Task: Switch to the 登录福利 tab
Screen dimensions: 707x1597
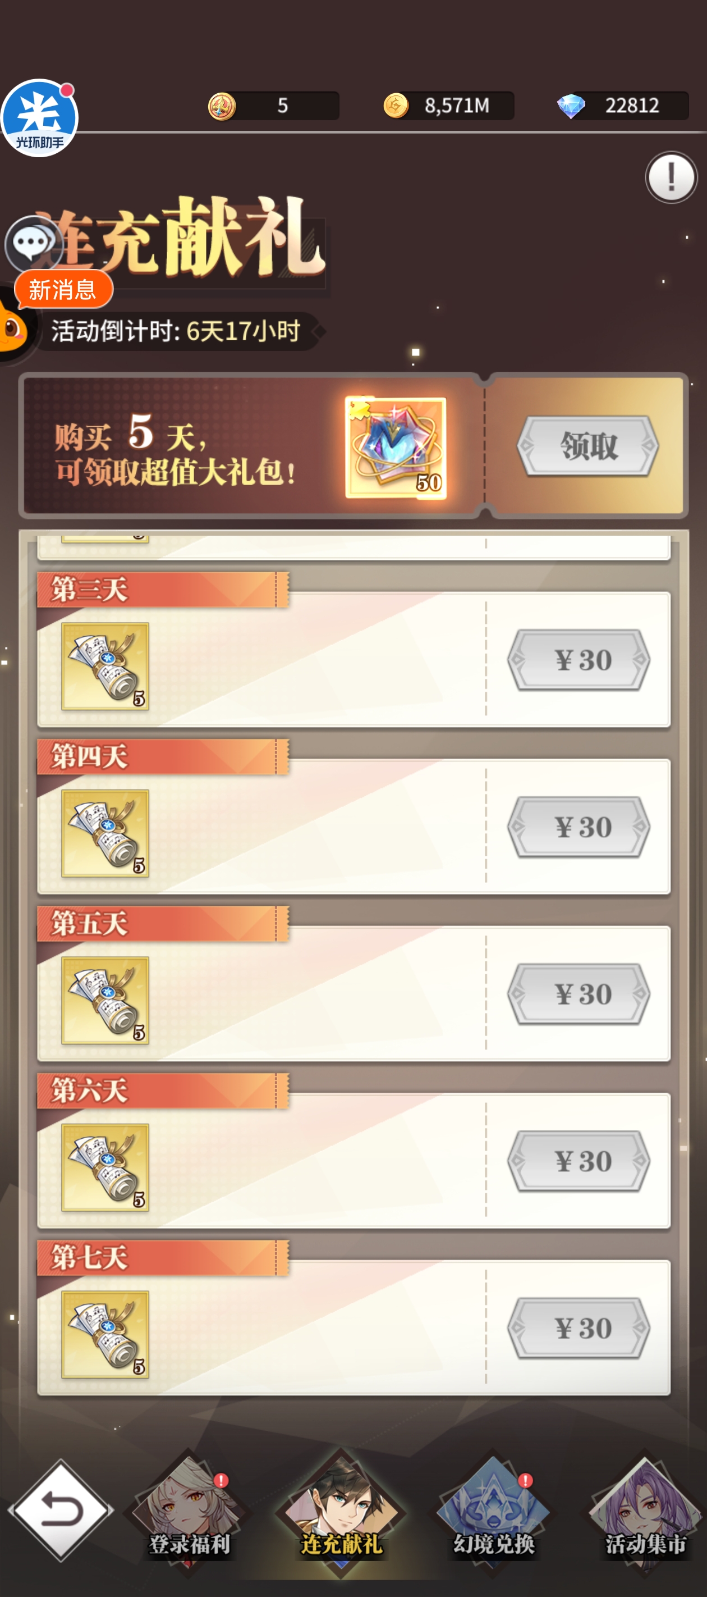Action: [189, 1513]
